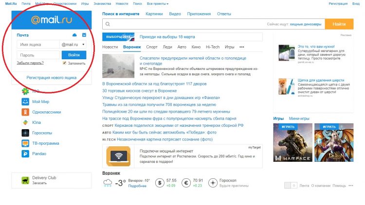Click хищные динозавры suggested search
Image resolution: width=365 pixels, height=205 pixels.
pyautogui.click(x=306, y=24)
